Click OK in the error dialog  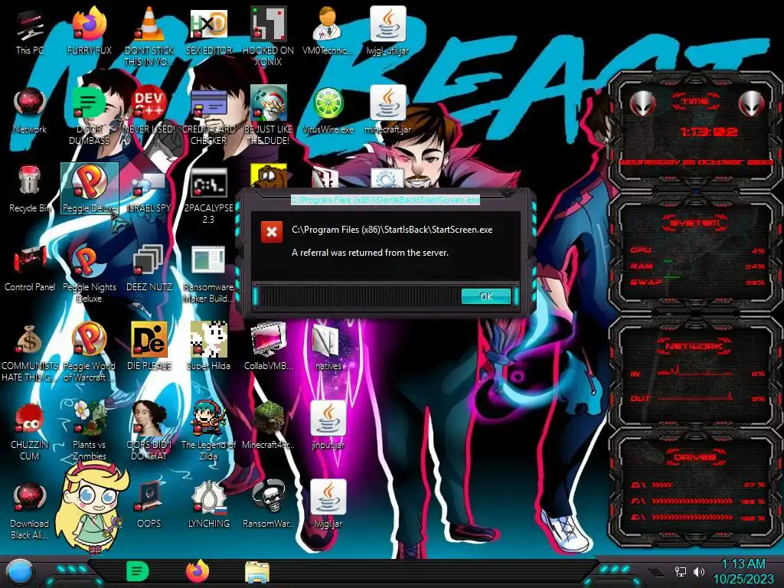(x=486, y=296)
